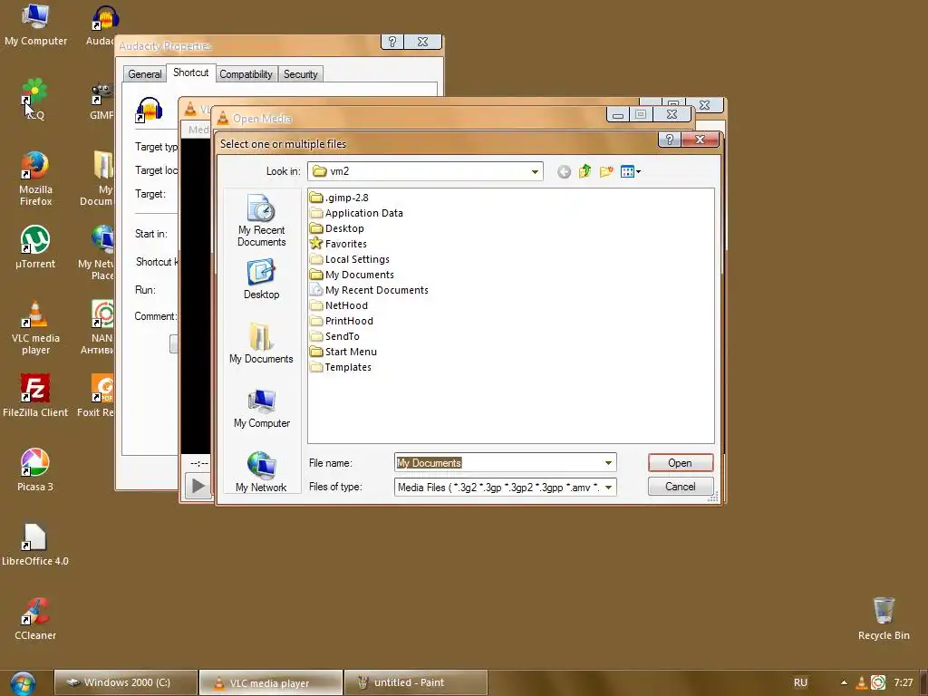This screenshot has width=928, height=696.
Task: Select the Application Data folder
Action: point(356,213)
